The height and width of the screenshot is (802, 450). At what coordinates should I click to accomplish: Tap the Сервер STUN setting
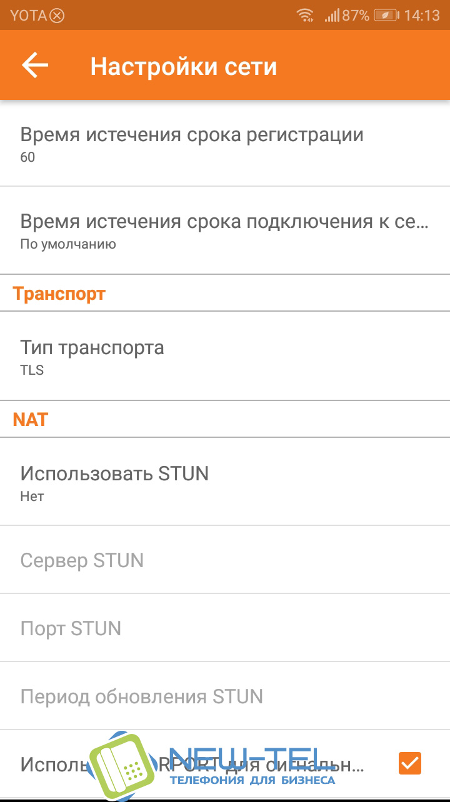coord(225,560)
